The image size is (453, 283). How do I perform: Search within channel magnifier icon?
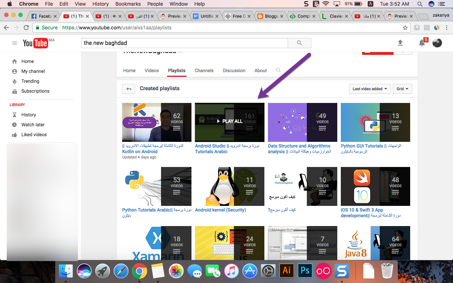coord(279,70)
